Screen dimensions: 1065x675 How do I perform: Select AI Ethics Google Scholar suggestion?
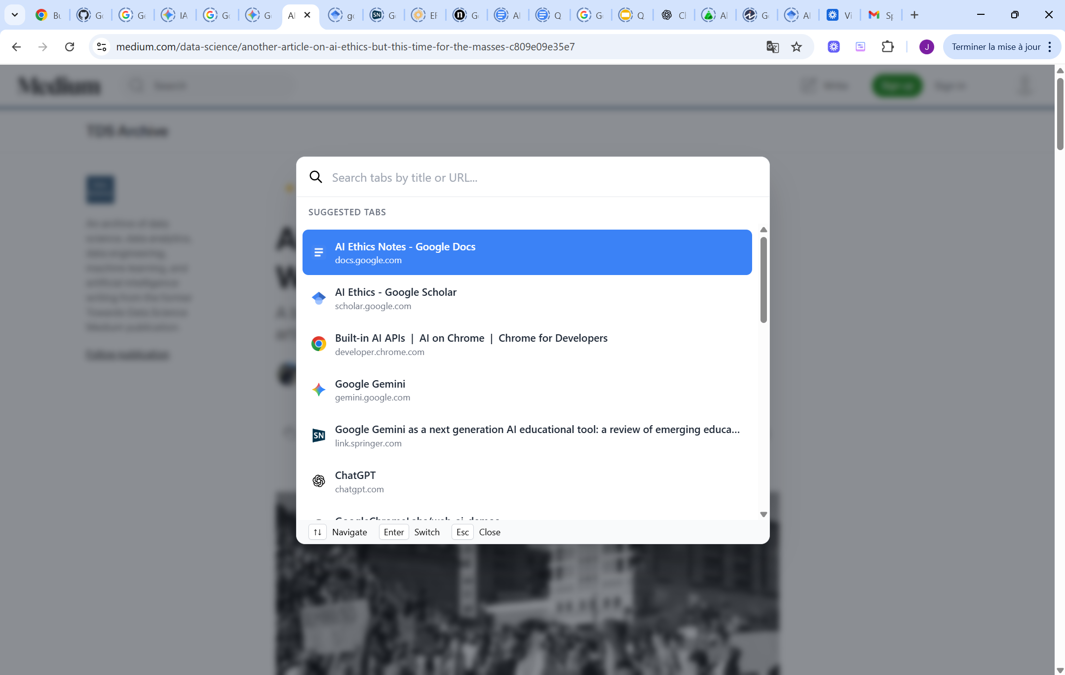click(527, 298)
